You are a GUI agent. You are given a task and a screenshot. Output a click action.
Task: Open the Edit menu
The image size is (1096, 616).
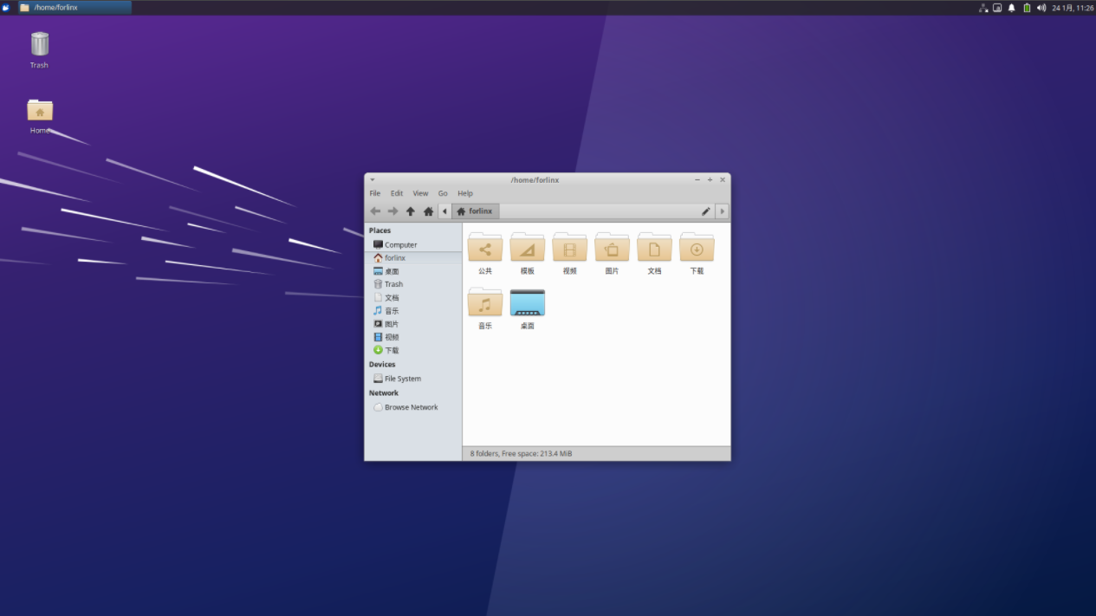[397, 194]
